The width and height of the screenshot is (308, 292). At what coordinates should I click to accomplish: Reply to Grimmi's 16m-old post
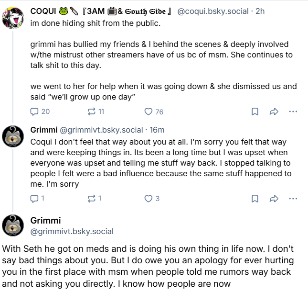click(34, 198)
